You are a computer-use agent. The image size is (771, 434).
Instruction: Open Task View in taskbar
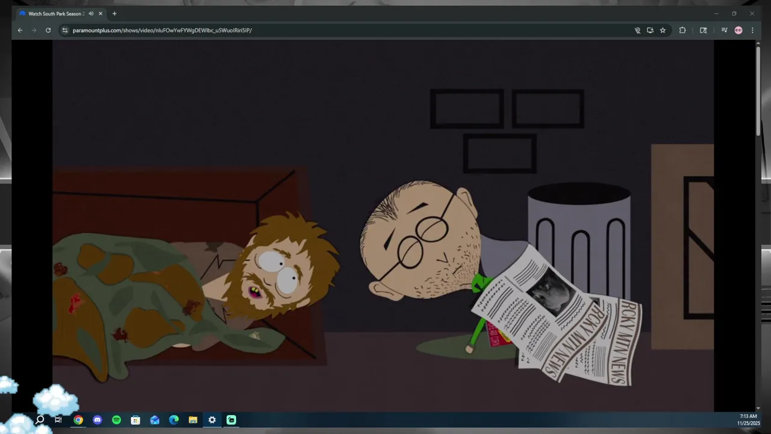(58, 420)
